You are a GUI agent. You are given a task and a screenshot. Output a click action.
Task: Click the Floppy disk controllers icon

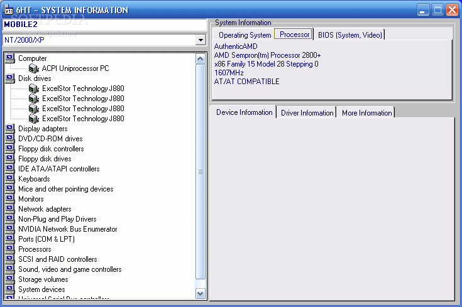[x=9, y=148]
